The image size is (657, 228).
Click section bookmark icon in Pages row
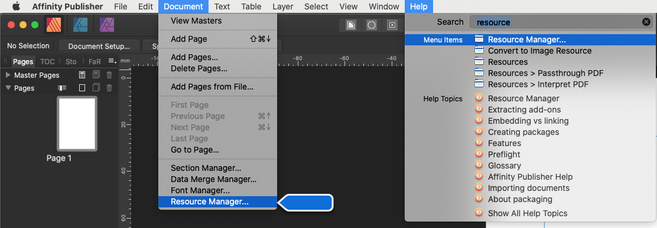pyautogui.click(x=62, y=88)
